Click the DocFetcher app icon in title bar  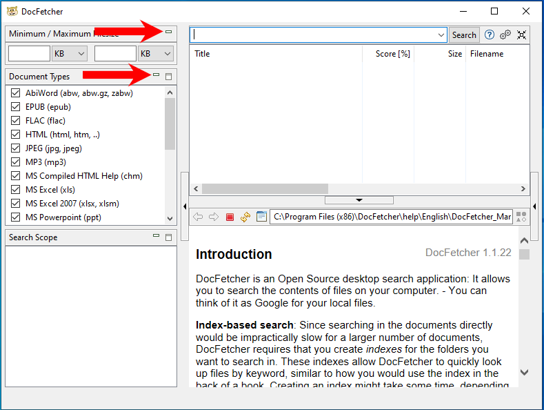tap(12, 11)
